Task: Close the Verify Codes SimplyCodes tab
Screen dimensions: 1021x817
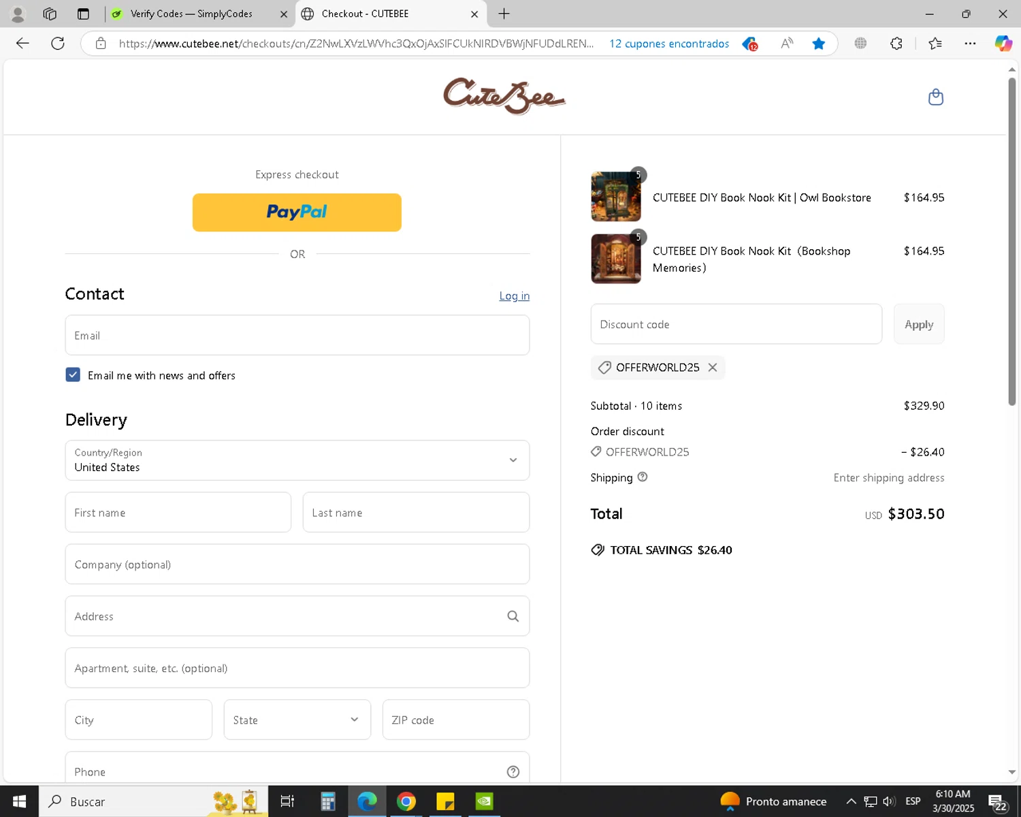Action: (284, 14)
